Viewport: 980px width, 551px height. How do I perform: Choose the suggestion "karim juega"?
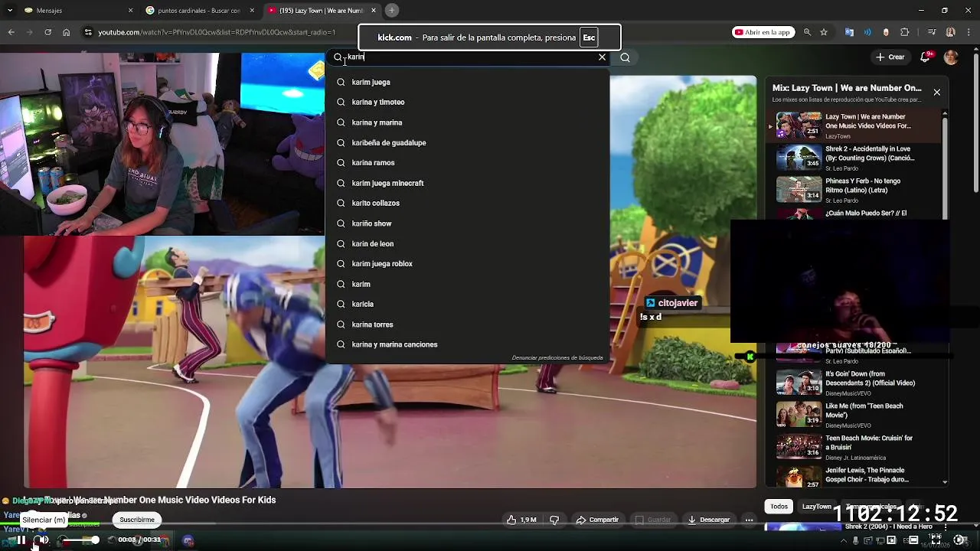coord(467,82)
